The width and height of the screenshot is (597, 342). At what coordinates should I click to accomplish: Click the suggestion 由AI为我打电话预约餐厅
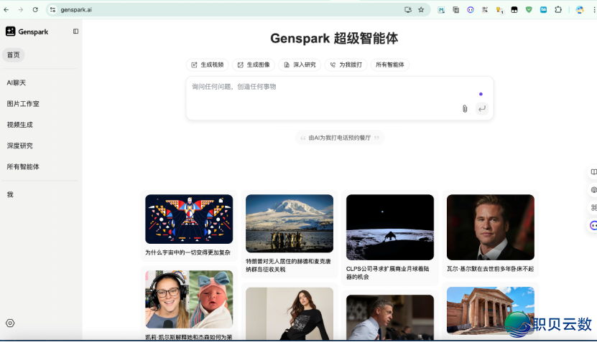(x=340, y=138)
